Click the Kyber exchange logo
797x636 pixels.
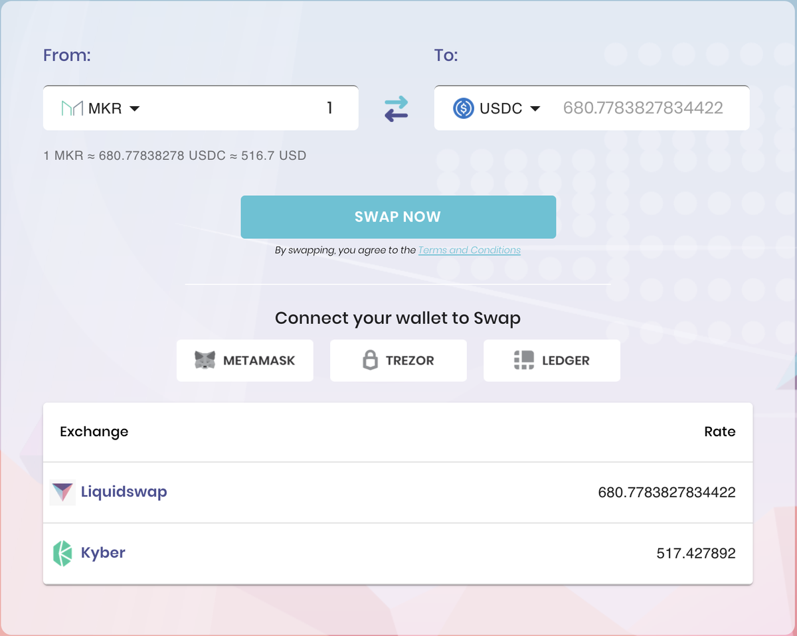click(62, 554)
